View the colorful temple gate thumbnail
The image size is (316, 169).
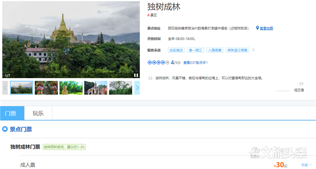(x=96, y=88)
